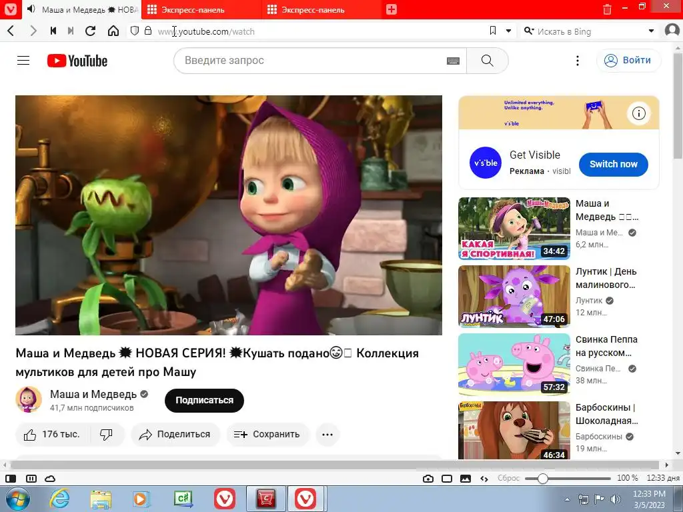Screen dimensions: 683x512
Task: Adjust the page zoom slider
Action: (x=568, y=479)
